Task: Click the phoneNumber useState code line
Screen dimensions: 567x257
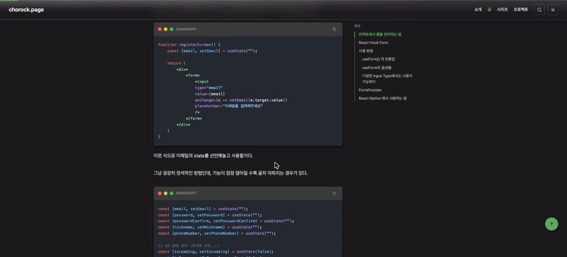Action: point(217,233)
